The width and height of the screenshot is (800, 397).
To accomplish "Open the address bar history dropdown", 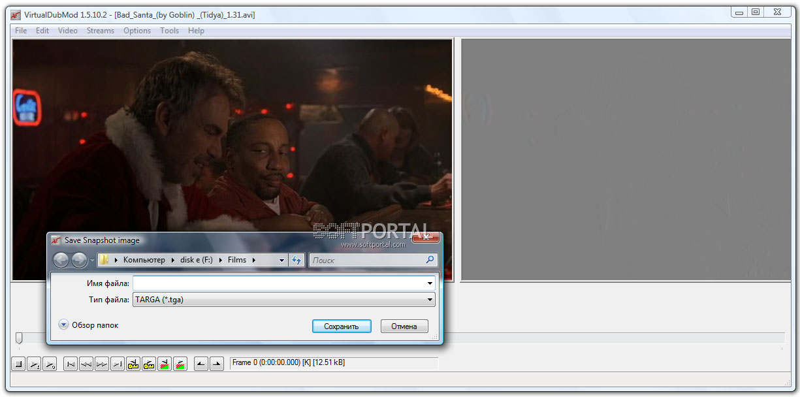I will 281,260.
